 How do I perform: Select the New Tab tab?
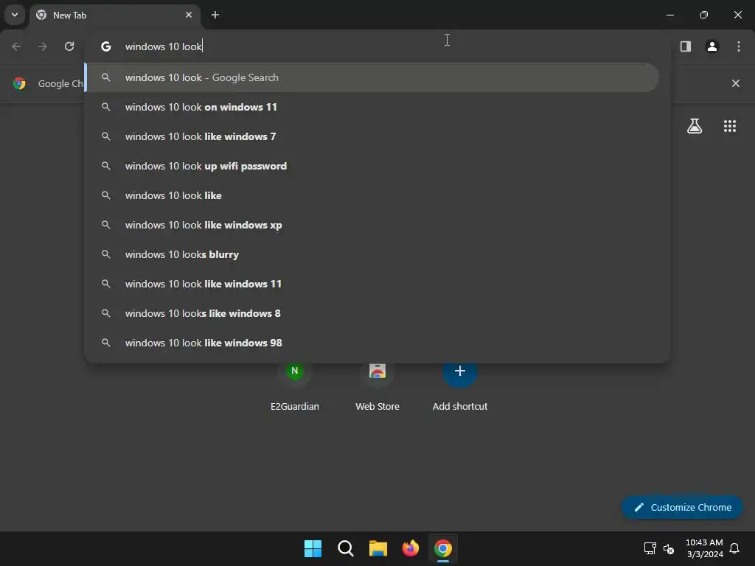click(115, 15)
